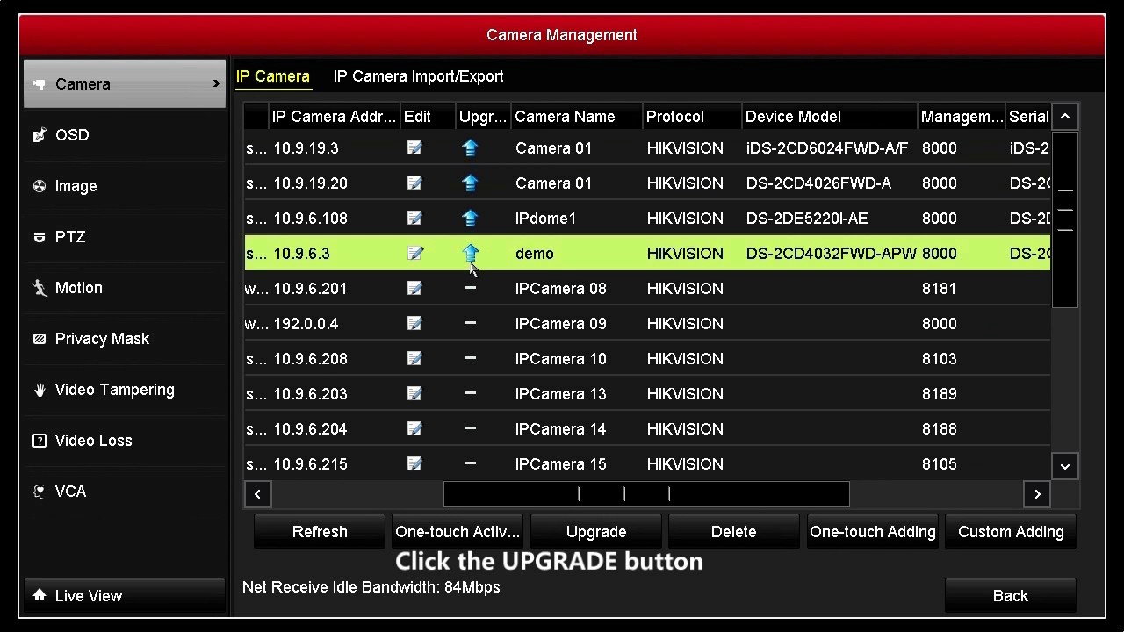1124x632 pixels.
Task: Click management port 8181 cell
Action: pos(939,289)
